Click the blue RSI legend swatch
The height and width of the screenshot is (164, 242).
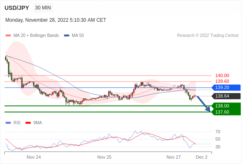[x=8, y=123]
